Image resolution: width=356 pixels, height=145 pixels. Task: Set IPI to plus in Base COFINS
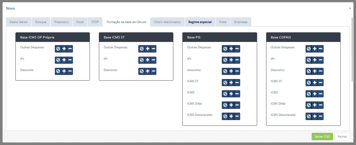(x=315, y=60)
